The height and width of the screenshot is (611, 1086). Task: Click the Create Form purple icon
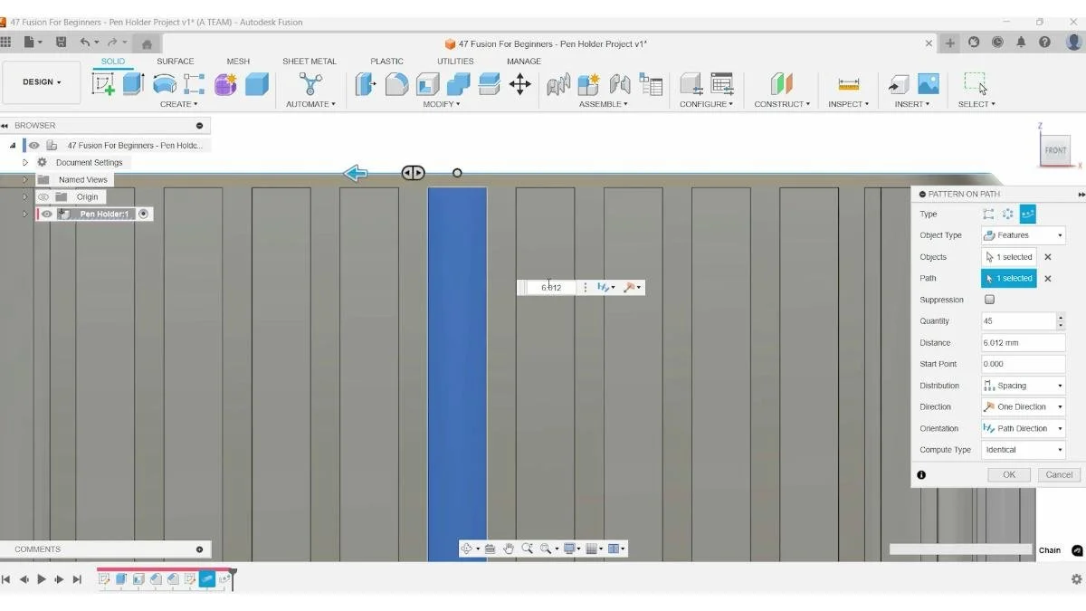[x=225, y=84]
